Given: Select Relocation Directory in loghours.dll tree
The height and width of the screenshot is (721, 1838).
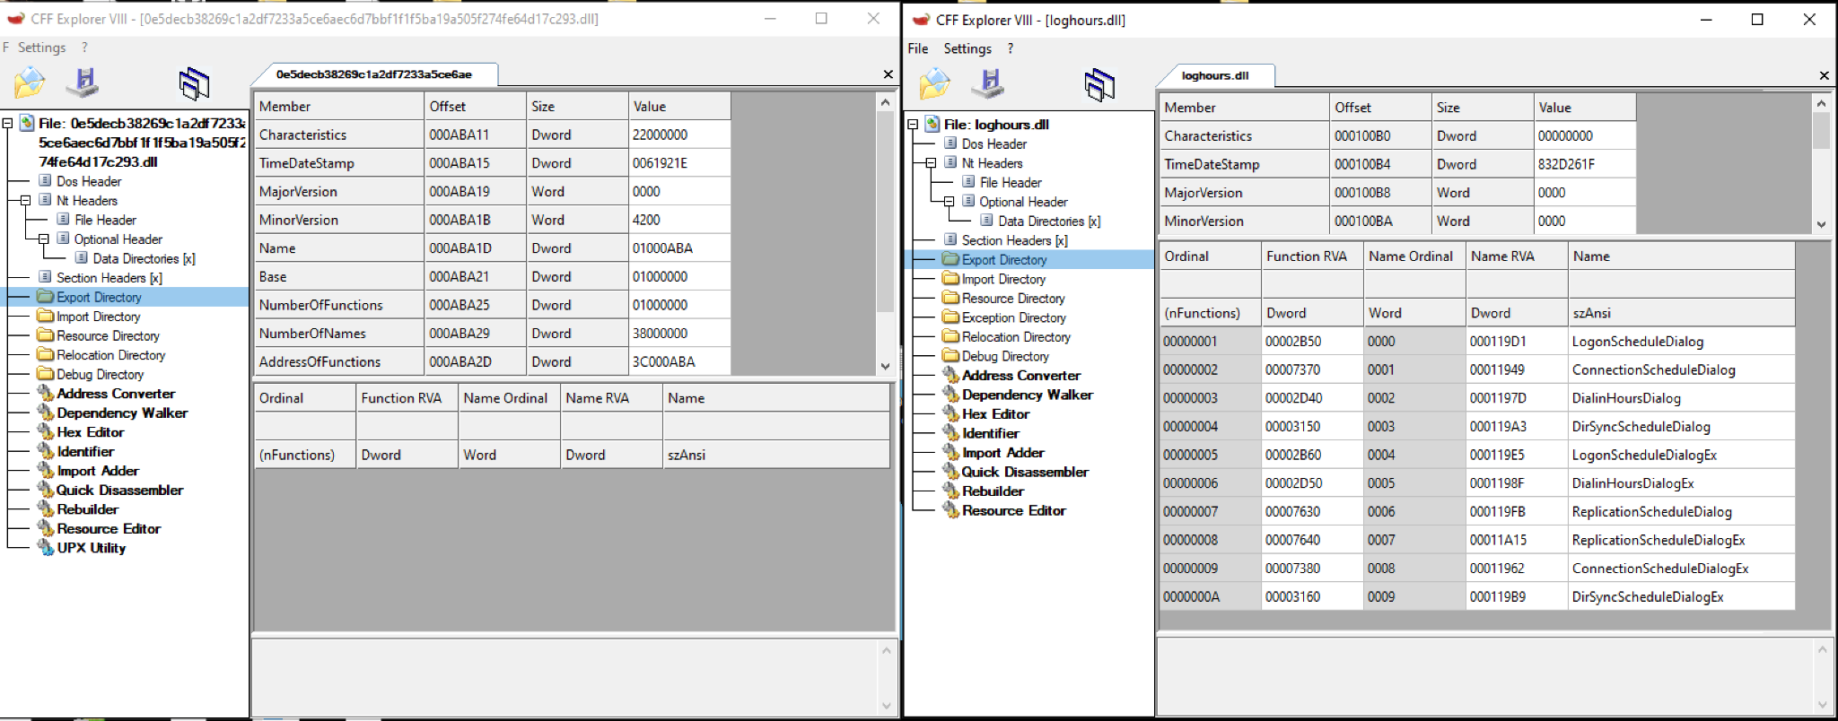Looking at the screenshot, I should tap(1016, 337).
